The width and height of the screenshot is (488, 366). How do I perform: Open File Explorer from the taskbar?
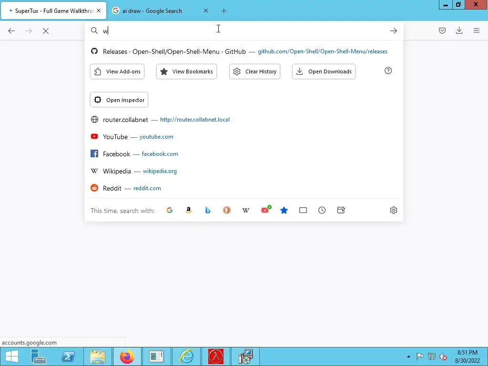tap(97, 356)
